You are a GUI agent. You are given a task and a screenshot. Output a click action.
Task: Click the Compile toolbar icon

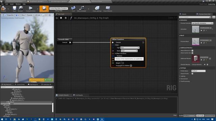[3, 8]
